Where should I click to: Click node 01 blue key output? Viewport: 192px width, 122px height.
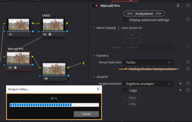(x=33, y=31)
